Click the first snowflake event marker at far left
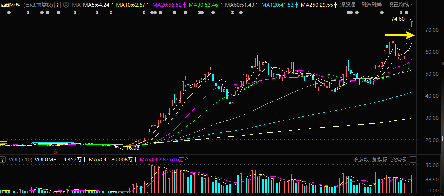The height and width of the screenshot is (196, 444). click(x=9, y=13)
